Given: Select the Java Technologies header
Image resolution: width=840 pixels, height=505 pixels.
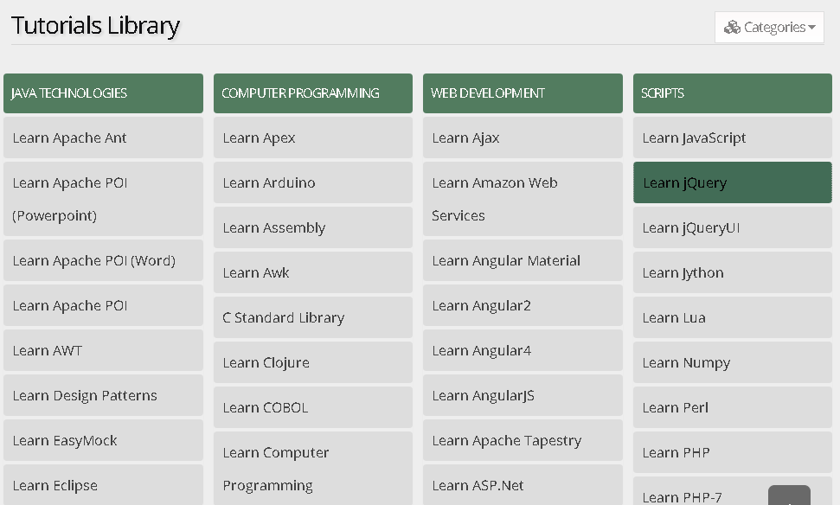Looking at the screenshot, I should [104, 93].
